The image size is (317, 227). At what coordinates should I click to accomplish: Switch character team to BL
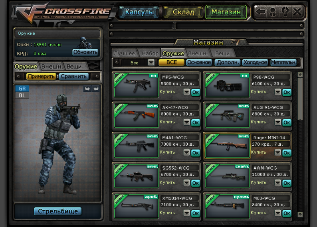(x=22, y=95)
